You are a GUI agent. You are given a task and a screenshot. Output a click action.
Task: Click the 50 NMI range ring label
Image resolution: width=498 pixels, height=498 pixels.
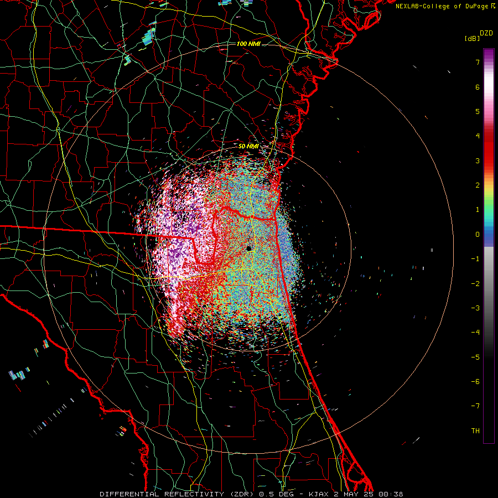tap(248, 147)
